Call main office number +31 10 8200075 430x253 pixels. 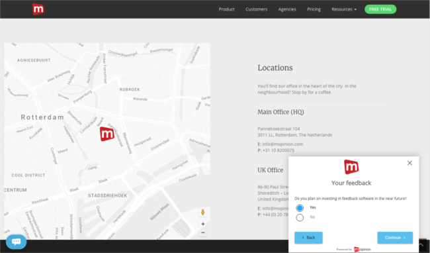(279, 150)
